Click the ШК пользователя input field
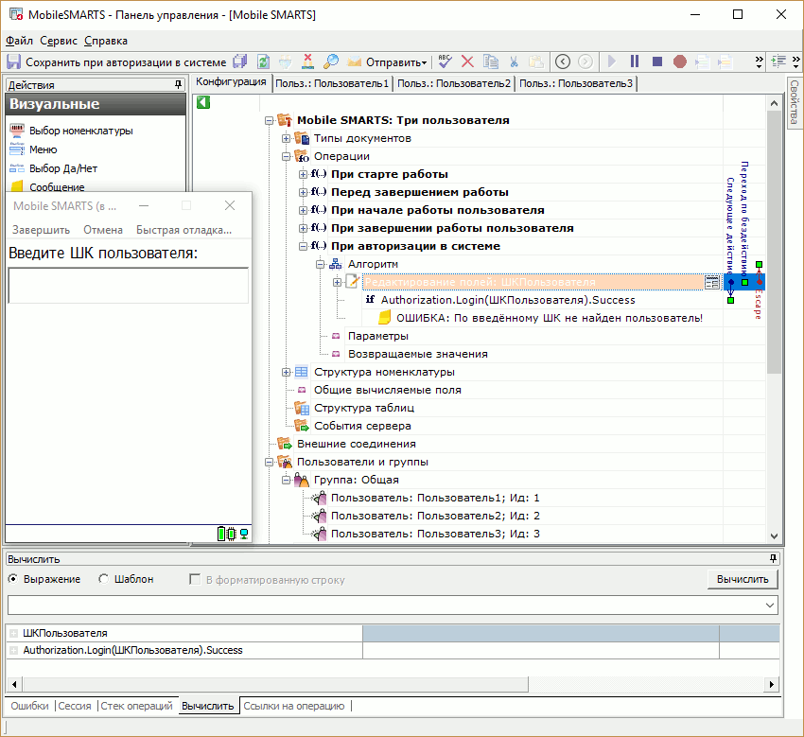Viewport: 804px width, 737px height. [129, 285]
